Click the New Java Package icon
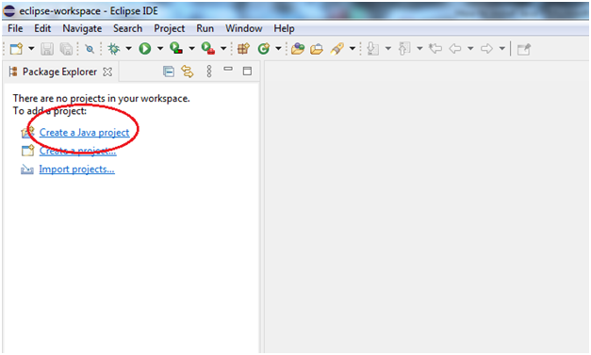This screenshot has height=355, width=591. pyautogui.click(x=243, y=49)
